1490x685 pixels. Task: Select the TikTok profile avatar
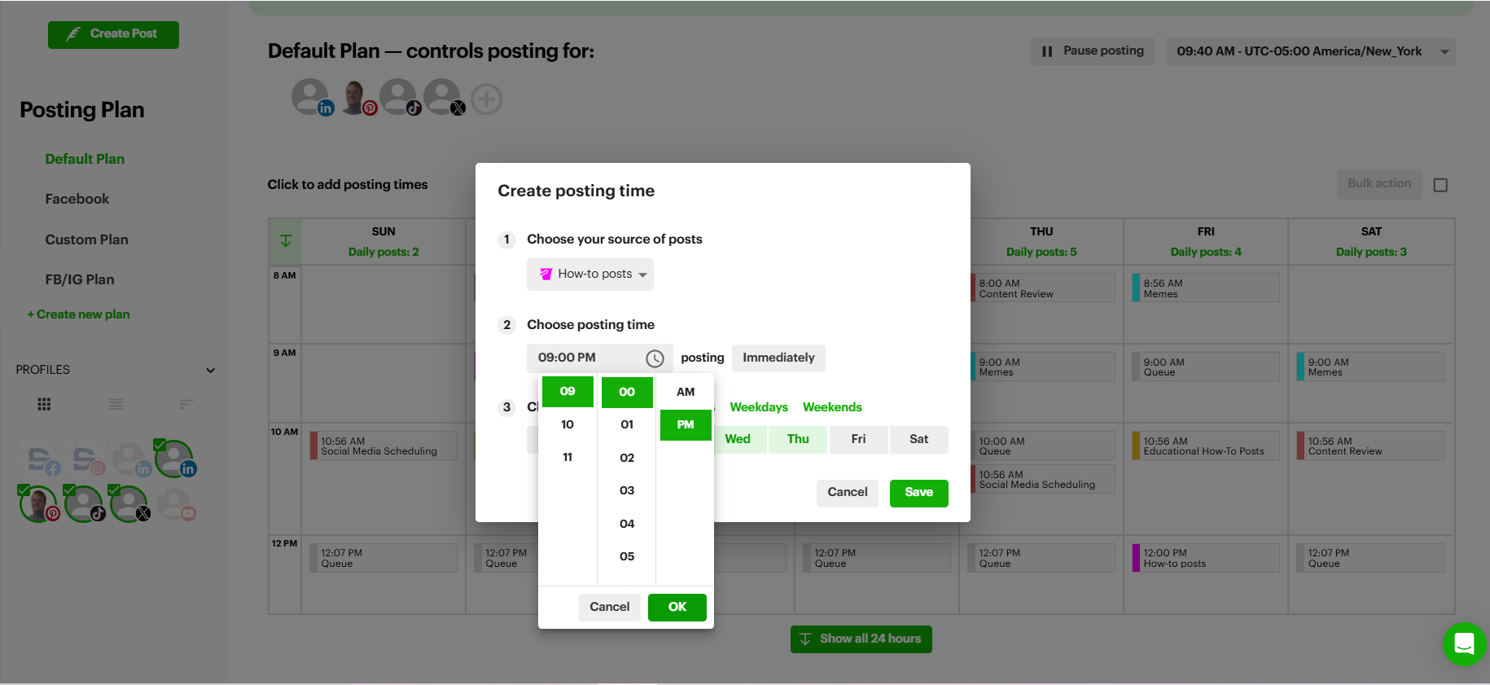(84, 503)
